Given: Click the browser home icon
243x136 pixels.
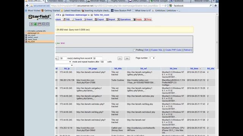Looking at the screenshot, I should [215, 6].
